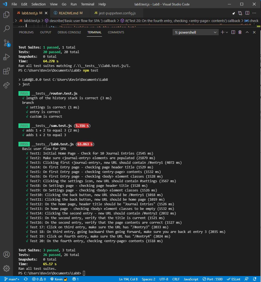Click the pin icon in editor actions
The height and width of the screenshot is (282, 261).
(233, 13)
